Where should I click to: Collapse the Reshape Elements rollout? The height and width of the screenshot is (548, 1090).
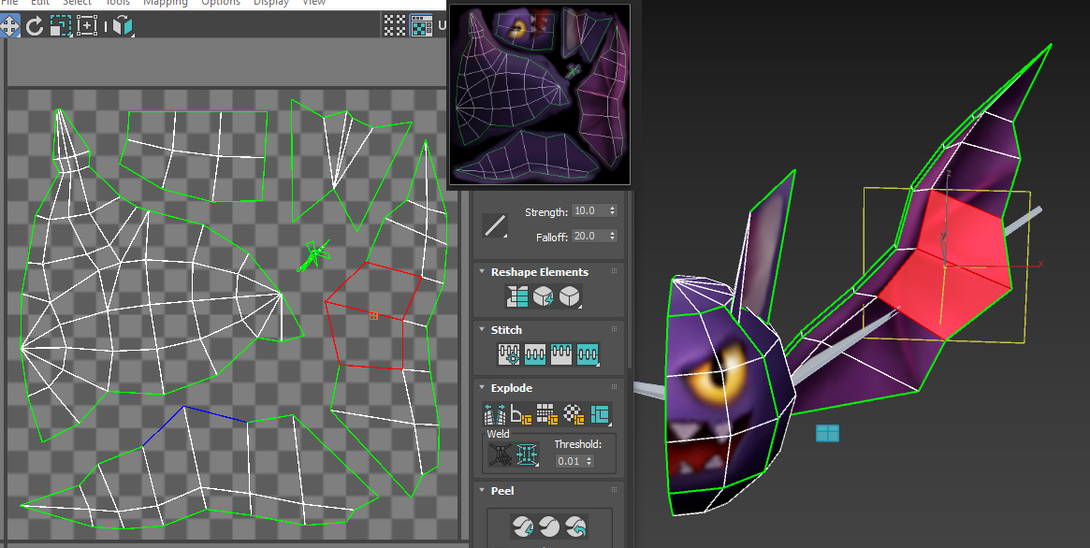(482, 271)
